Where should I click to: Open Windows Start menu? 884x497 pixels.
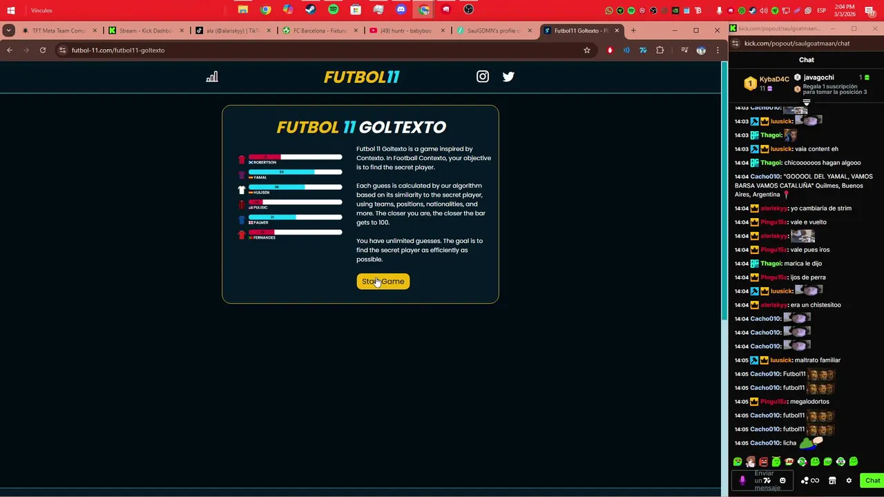[11, 10]
